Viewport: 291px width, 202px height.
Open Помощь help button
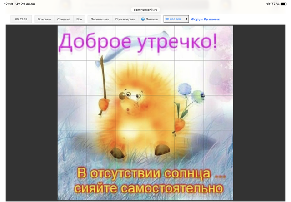[x=150, y=19]
